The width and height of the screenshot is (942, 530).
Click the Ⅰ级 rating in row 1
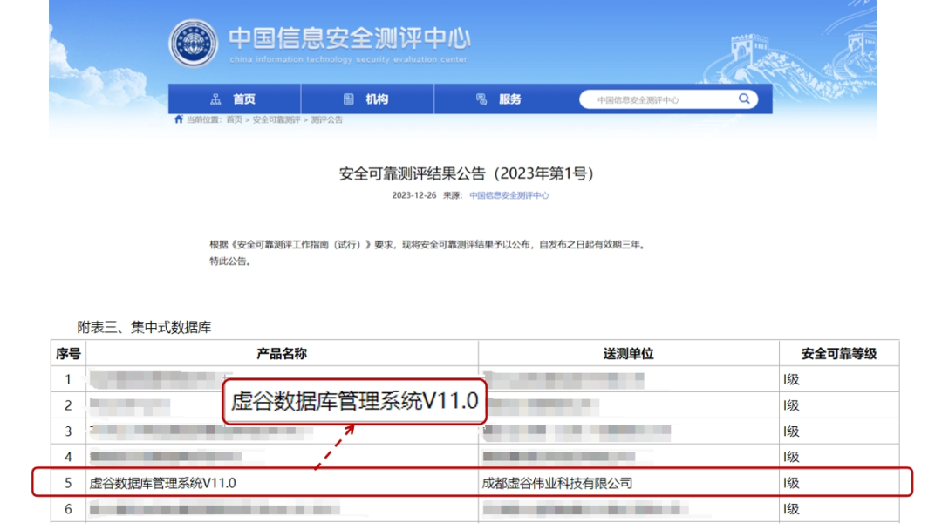(791, 379)
